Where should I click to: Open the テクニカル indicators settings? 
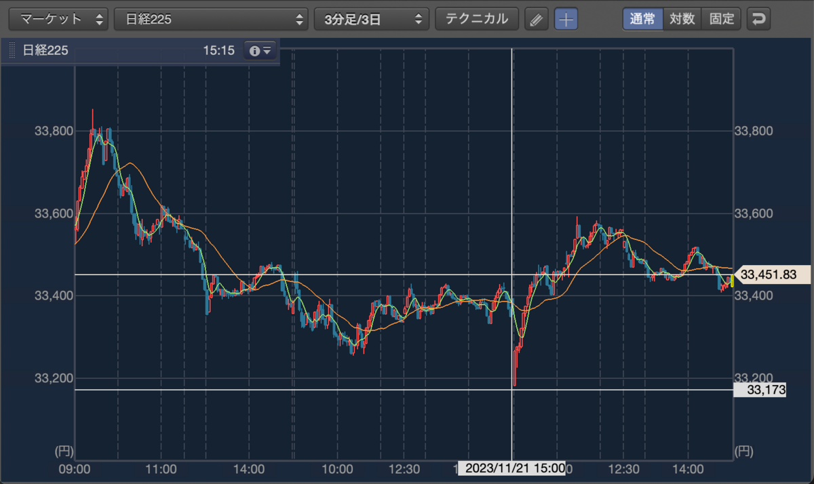point(476,19)
